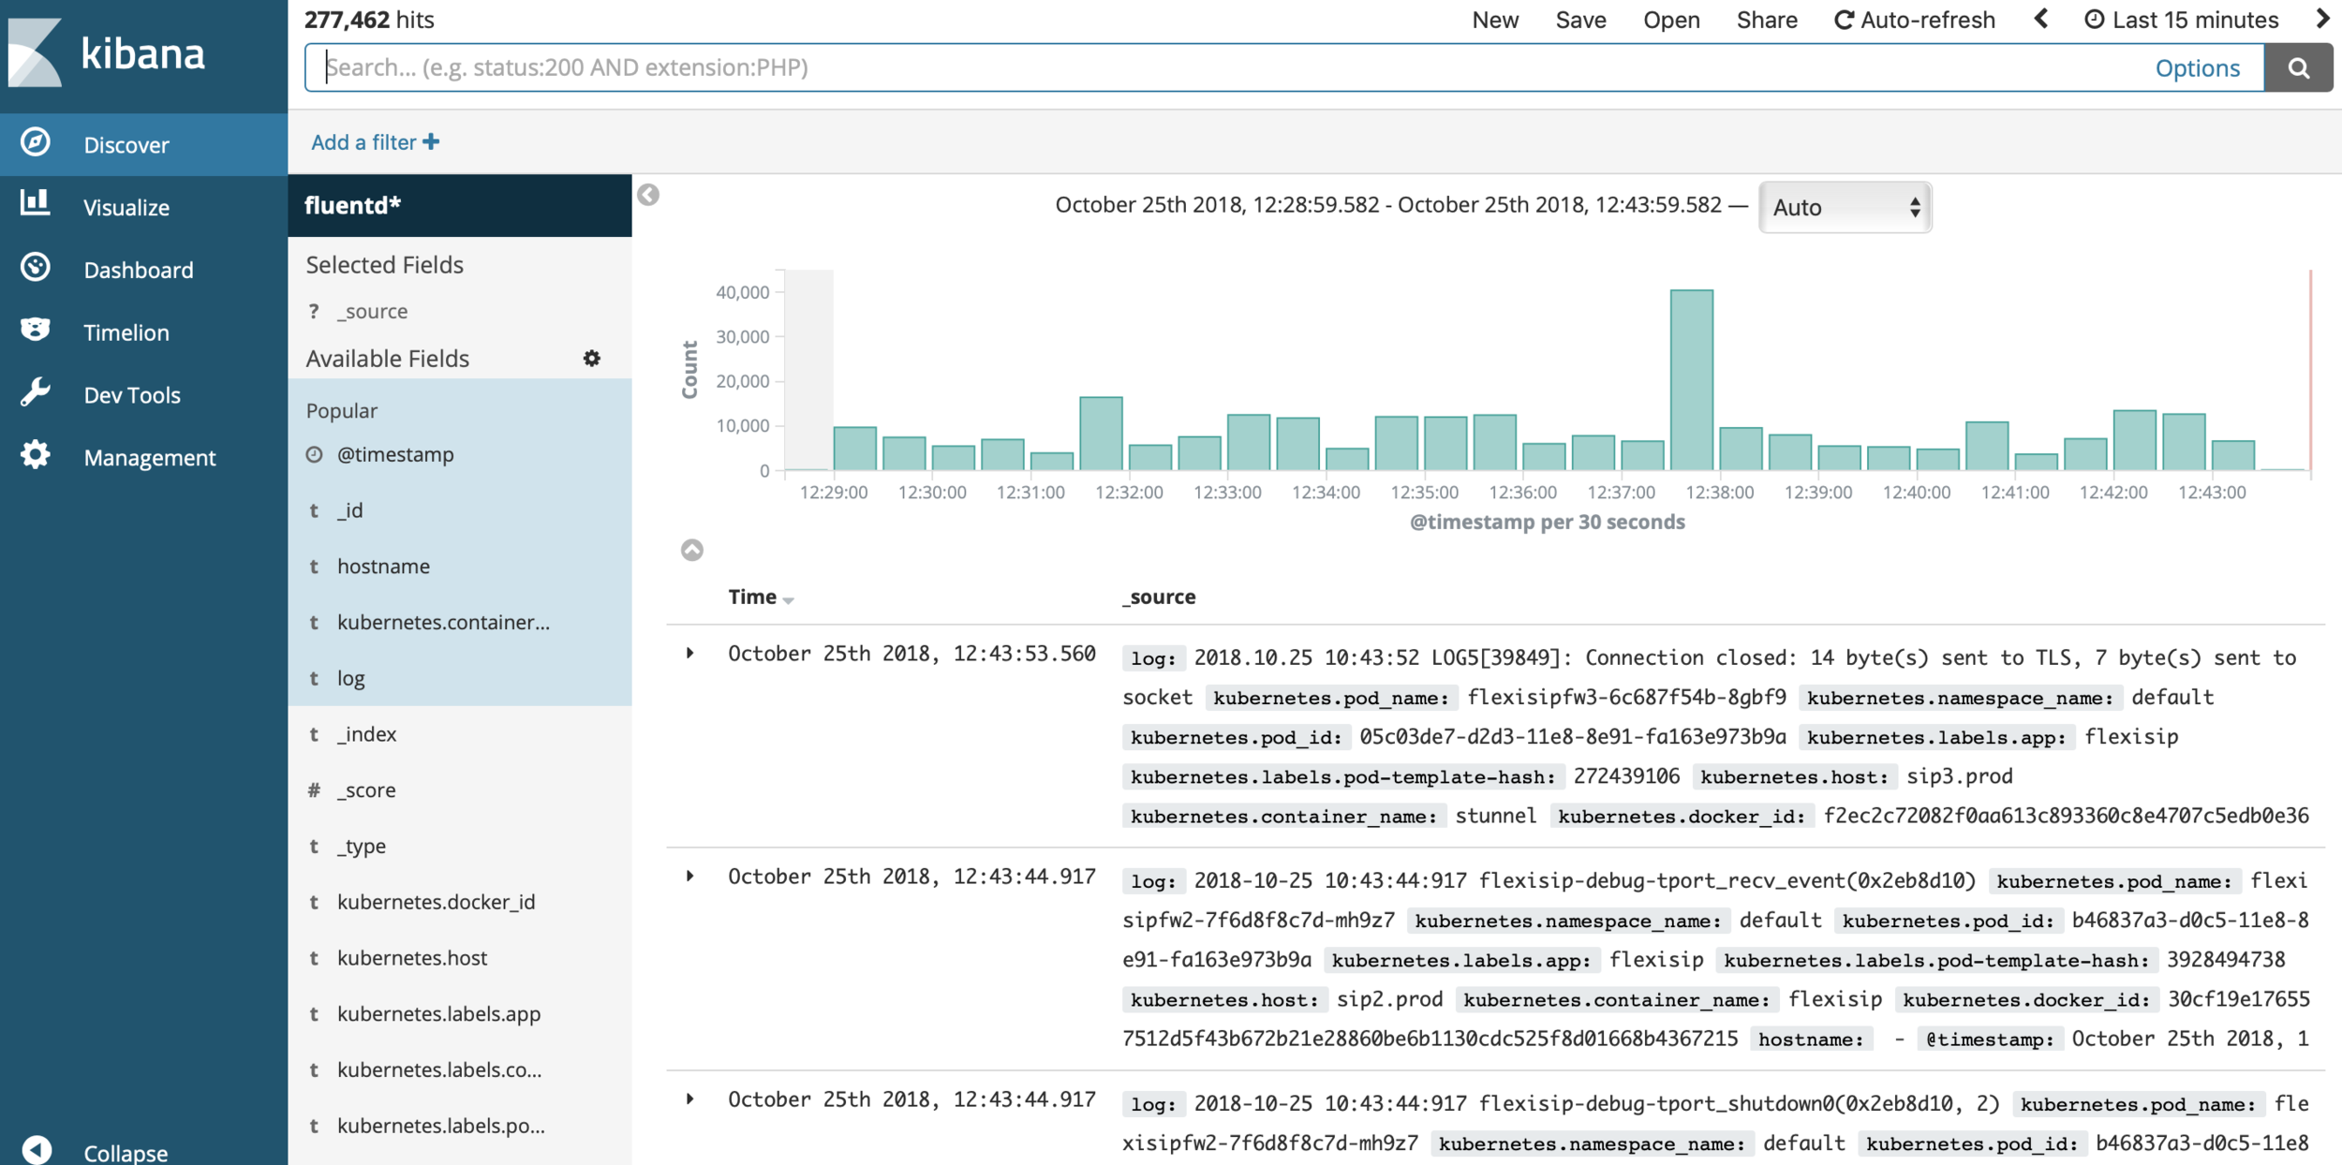Click the tallest histogram bar near 12:38:00
Screen dimensions: 2342x1165
1691,379
